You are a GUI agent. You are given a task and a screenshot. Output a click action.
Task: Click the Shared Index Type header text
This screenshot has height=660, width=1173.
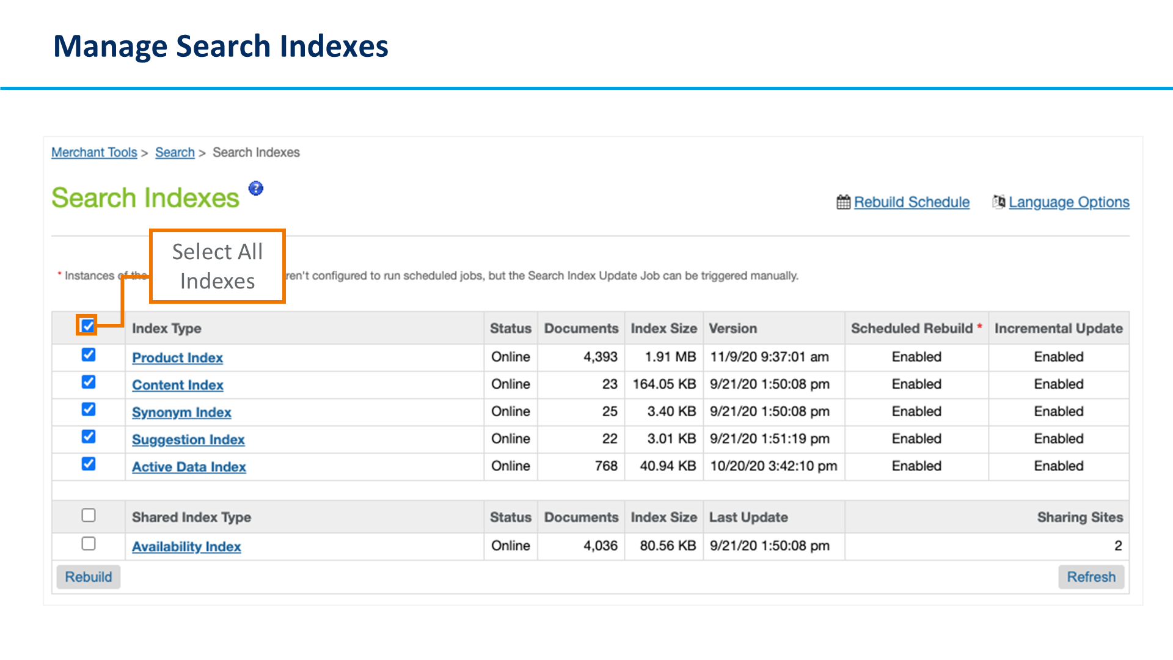tap(191, 517)
